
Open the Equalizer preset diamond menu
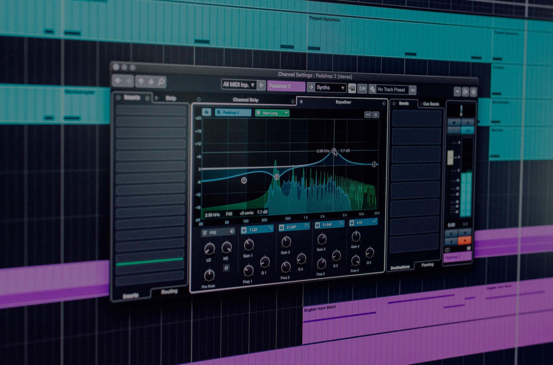point(384,103)
